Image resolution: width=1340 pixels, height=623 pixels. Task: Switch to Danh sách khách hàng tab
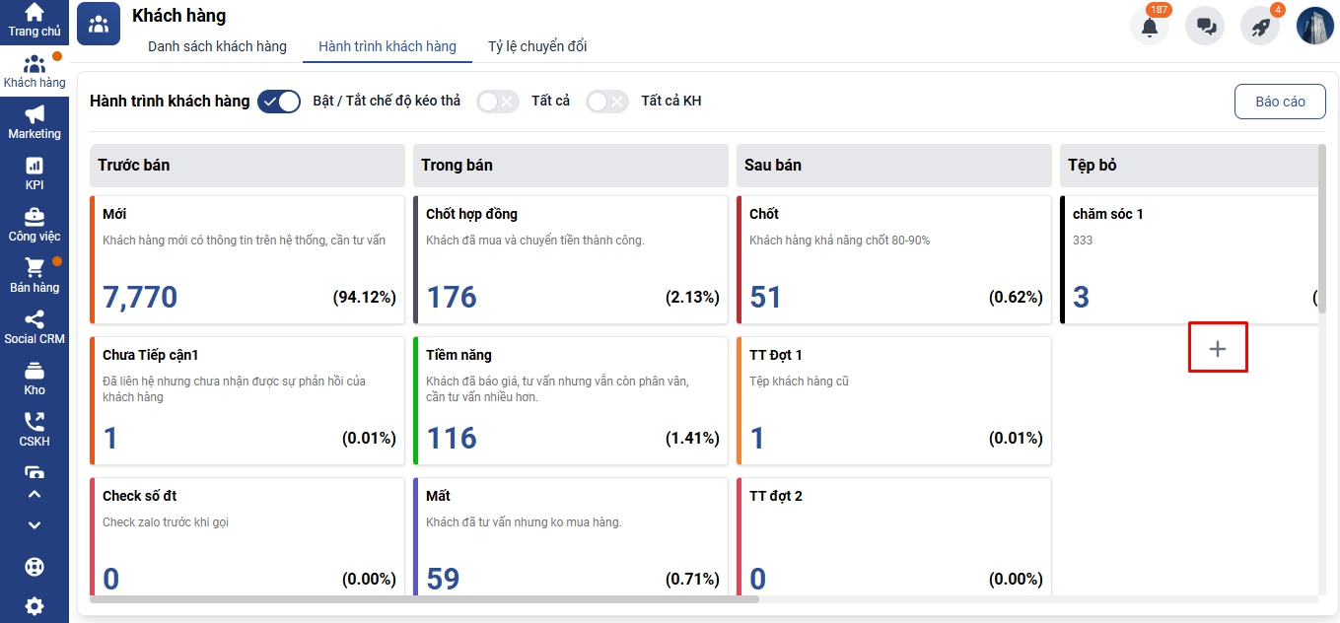point(217,46)
